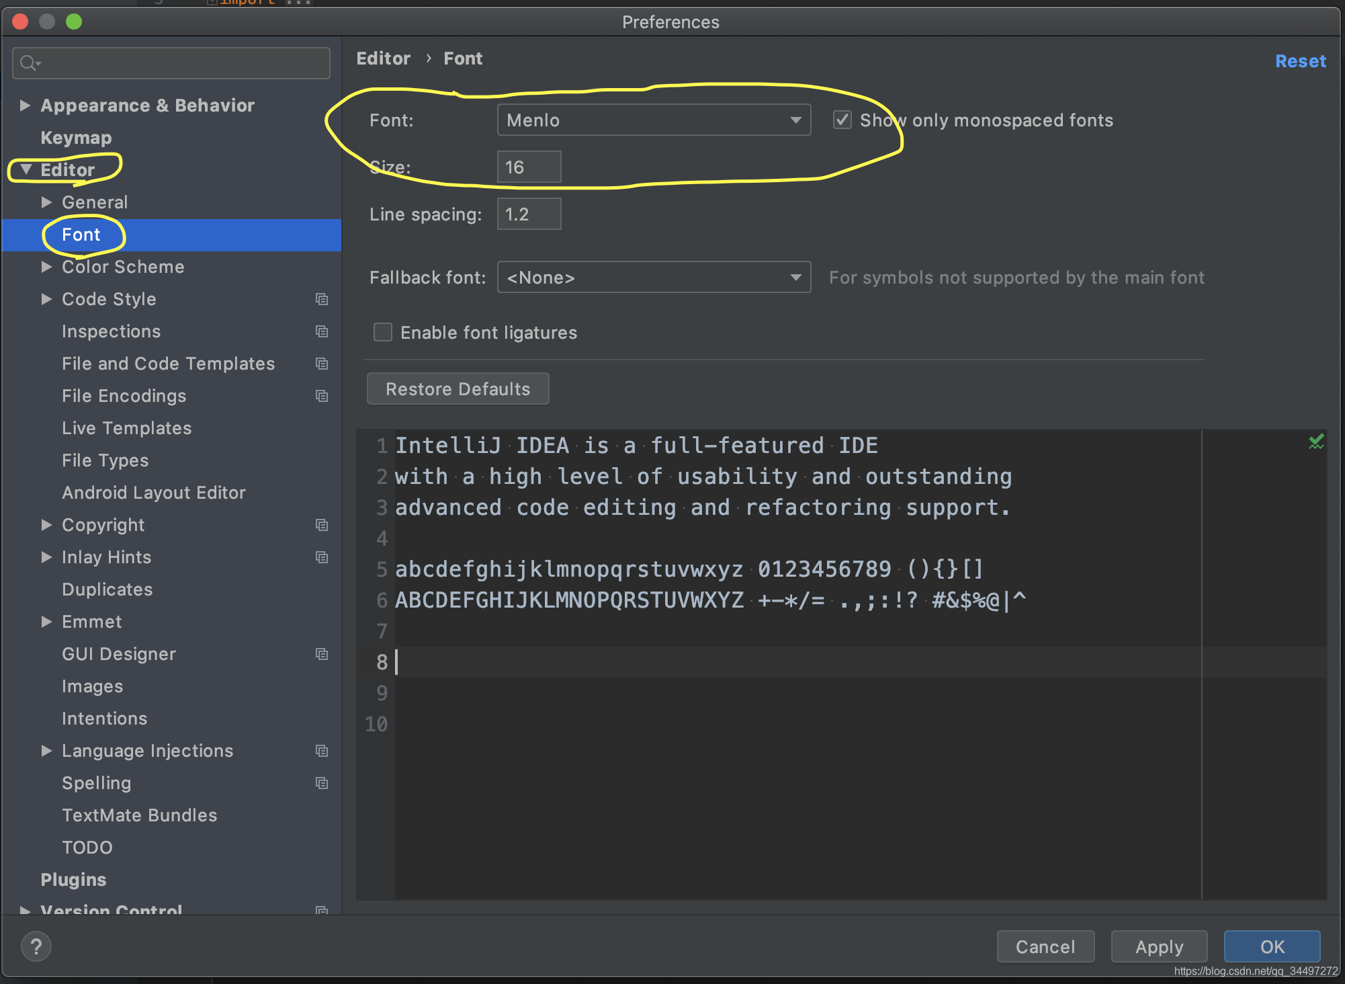Click the help question mark icon

pyautogui.click(x=36, y=946)
